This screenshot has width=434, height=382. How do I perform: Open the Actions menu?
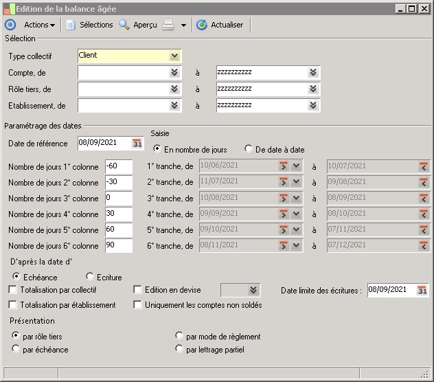tap(40, 25)
